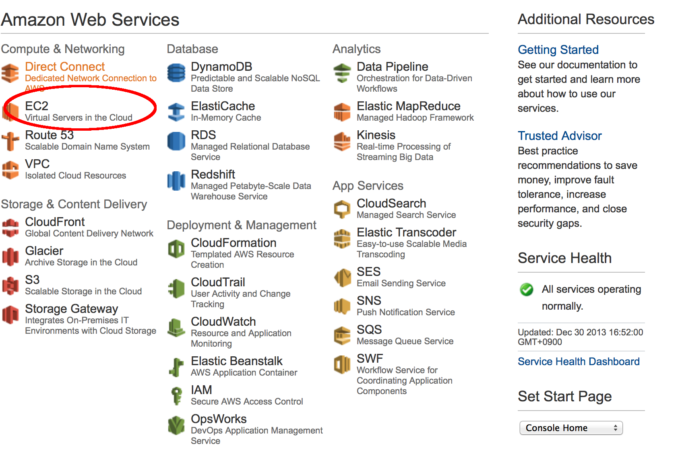Click the Route 53 service icon
Viewport: 678px width, 452px height.
[x=10, y=141]
